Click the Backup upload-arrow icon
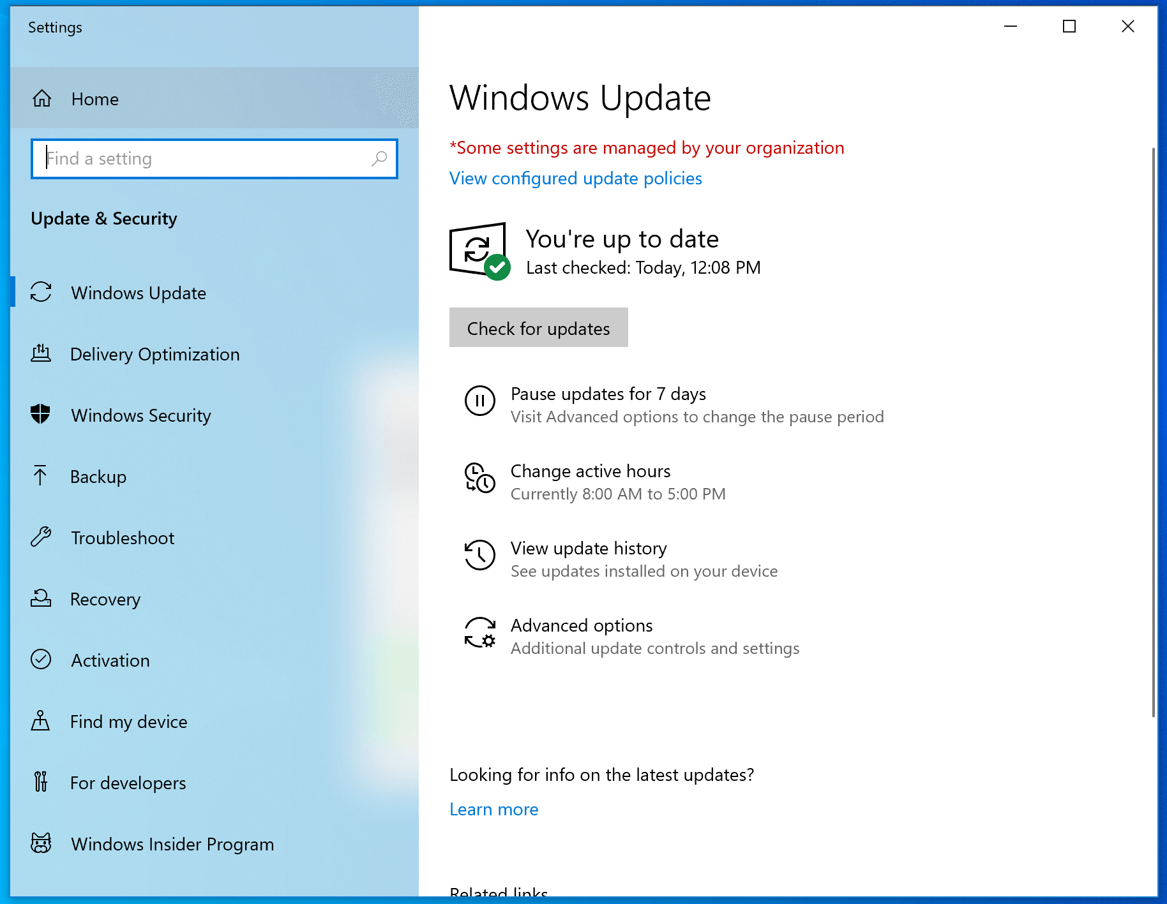 [41, 477]
